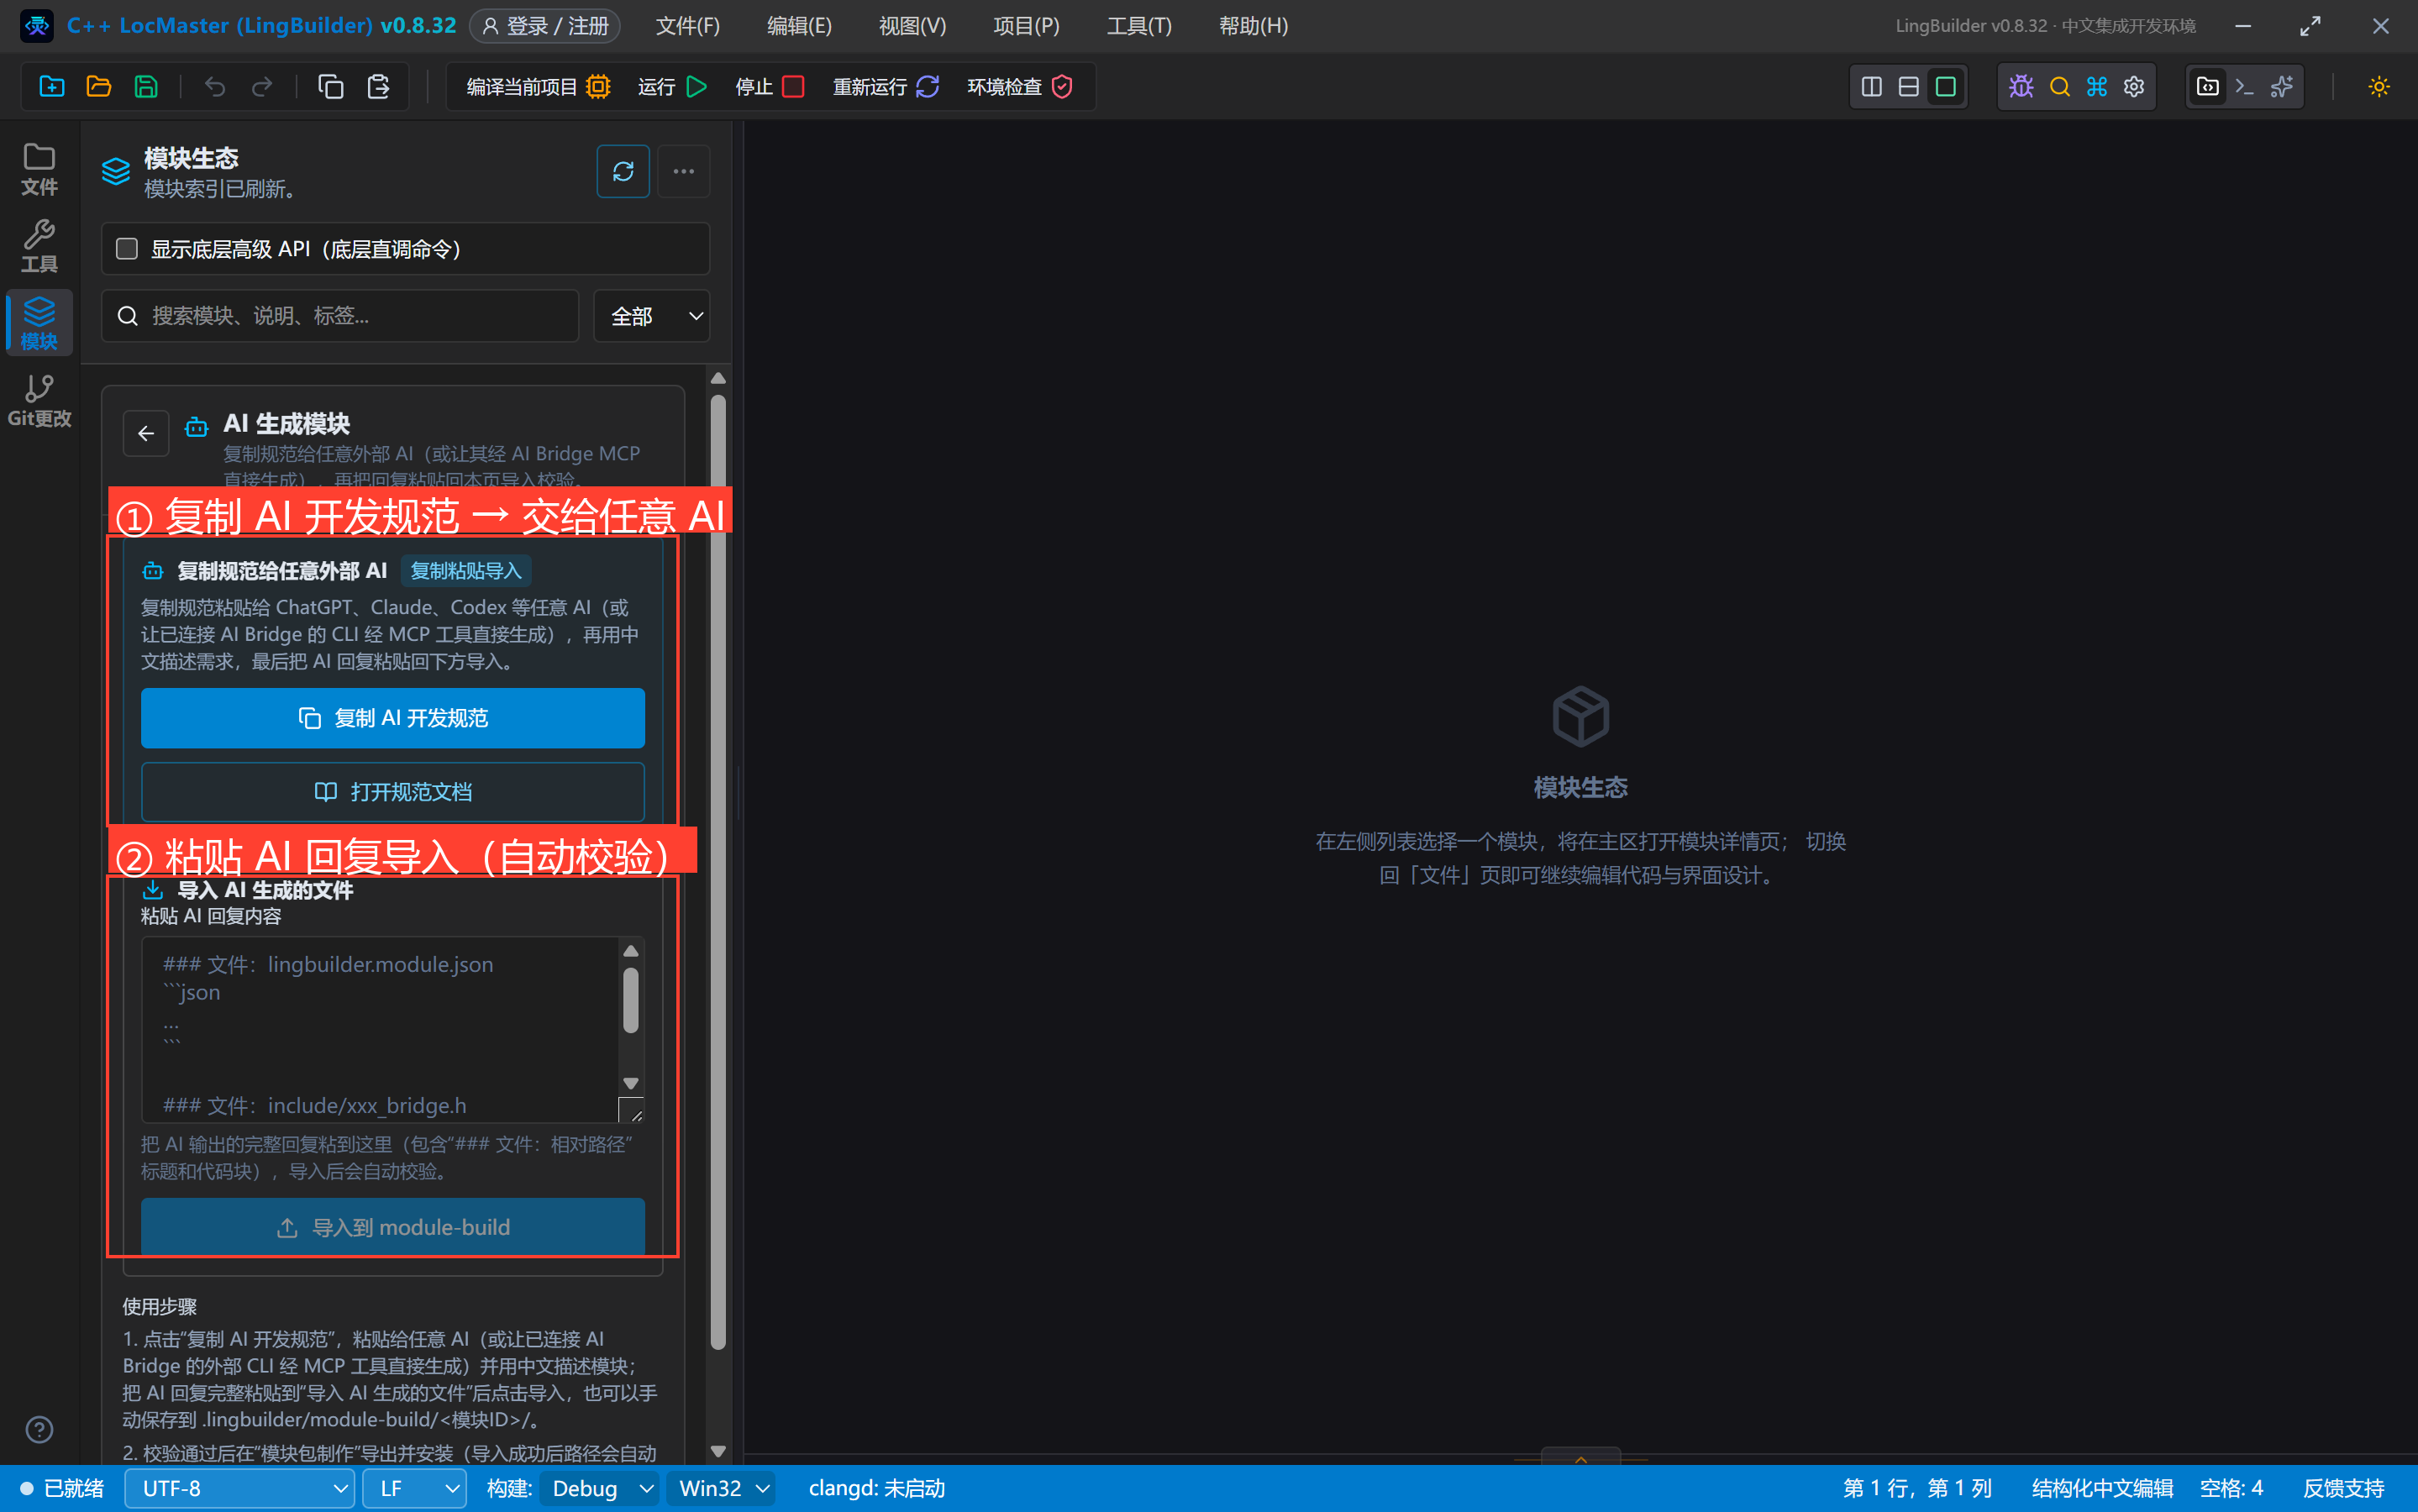
Task: Click the paste clipboard icon
Action: [378, 87]
